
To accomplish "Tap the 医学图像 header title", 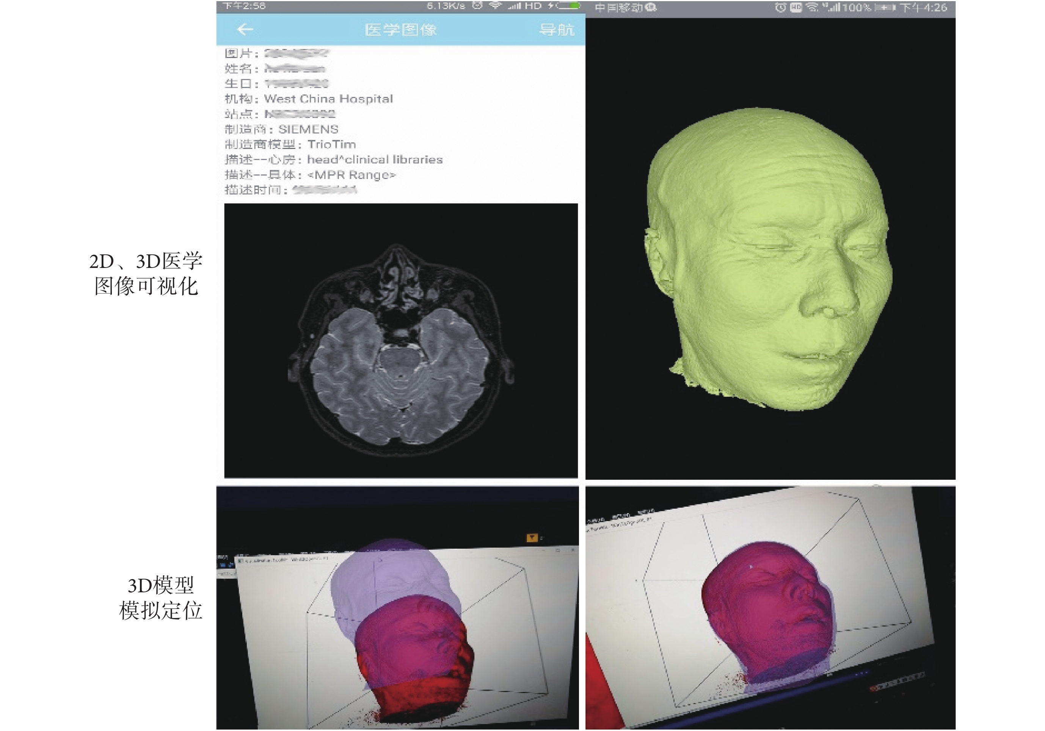I will click(400, 30).
